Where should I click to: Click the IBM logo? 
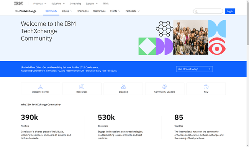pos(18,3)
